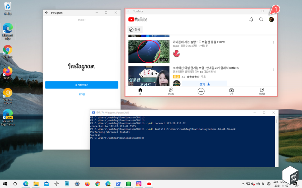Open the Mail app from the taskbar
This screenshot has height=188, width=302.
click(x=46, y=184)
